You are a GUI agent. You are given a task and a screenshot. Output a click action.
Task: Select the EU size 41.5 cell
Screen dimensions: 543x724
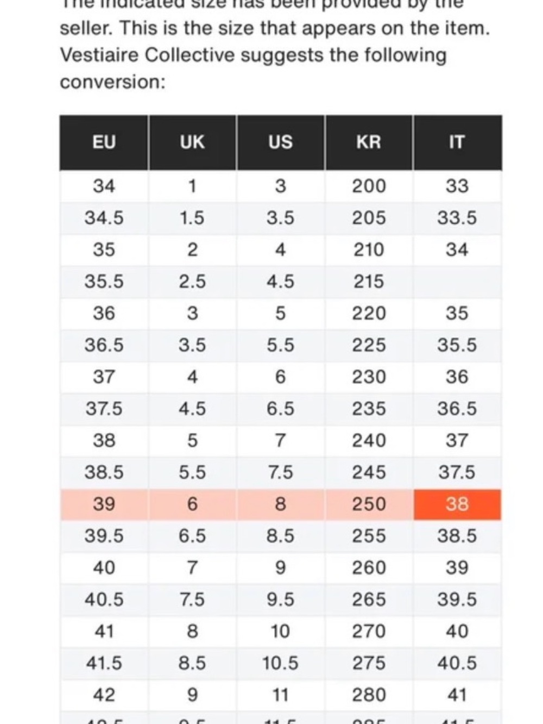pyautogui.click(x=104, y=663)
